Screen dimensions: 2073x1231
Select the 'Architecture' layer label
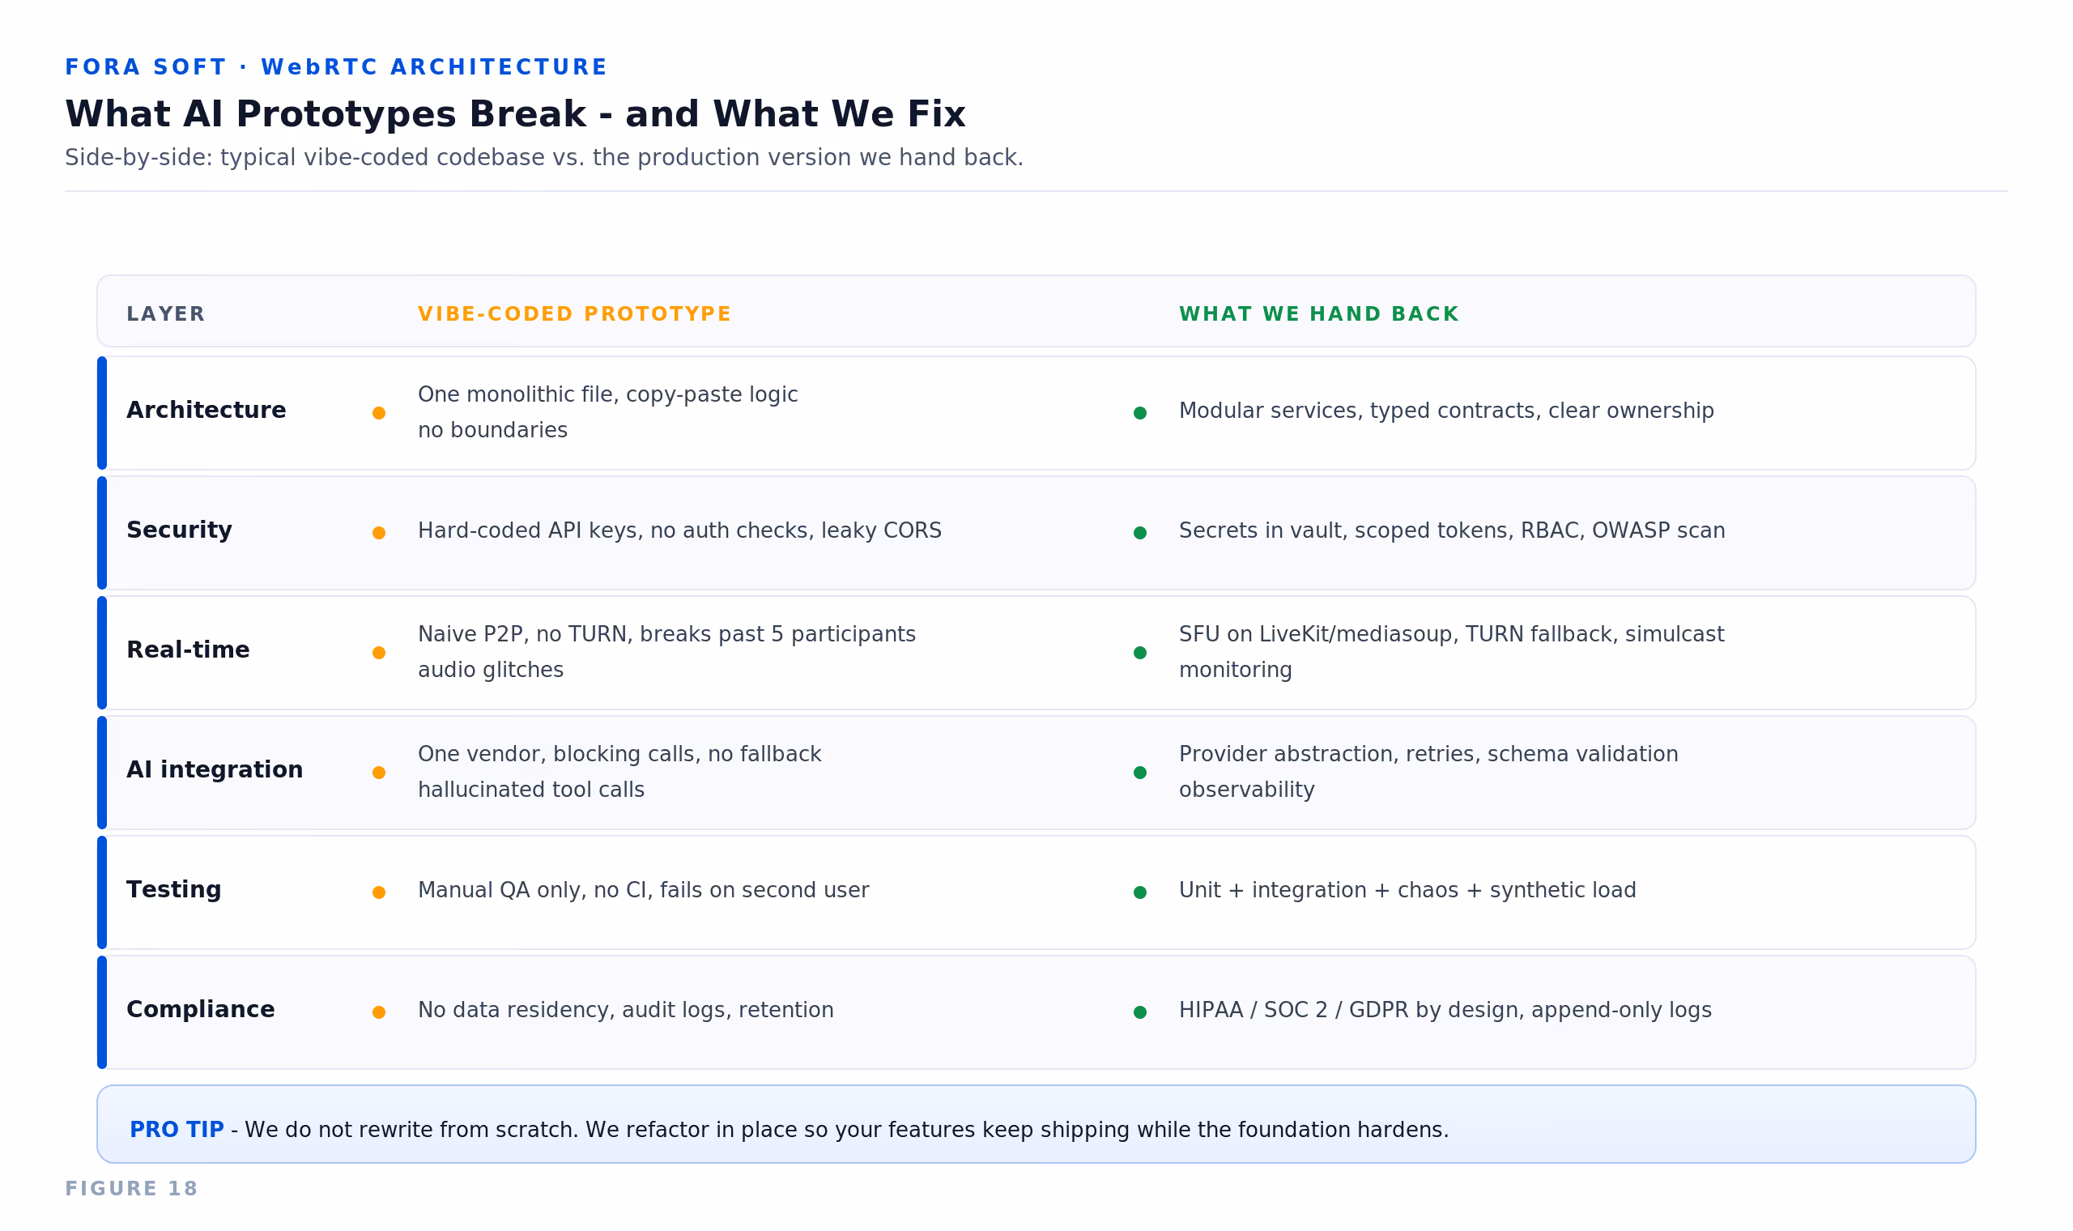pyautogui.click(x=206, y=411)
